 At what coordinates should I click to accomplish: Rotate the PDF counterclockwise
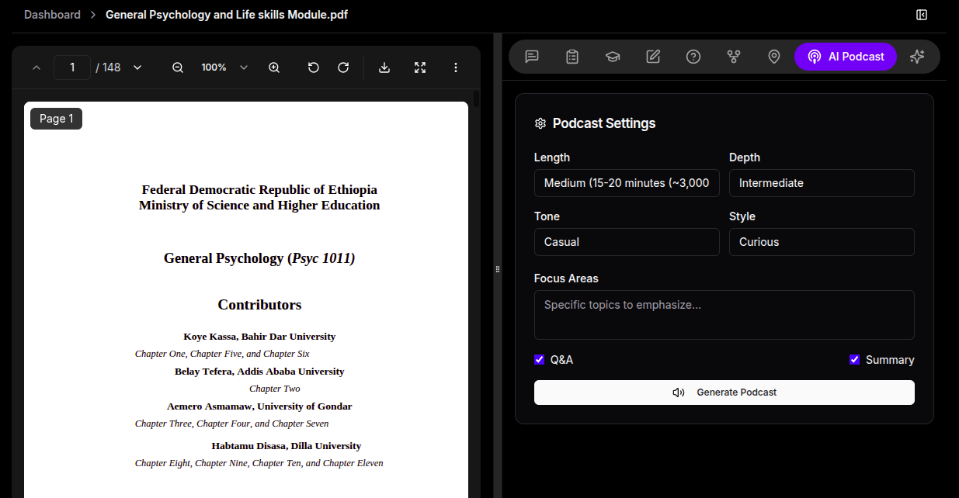click(x=314, y=67)
